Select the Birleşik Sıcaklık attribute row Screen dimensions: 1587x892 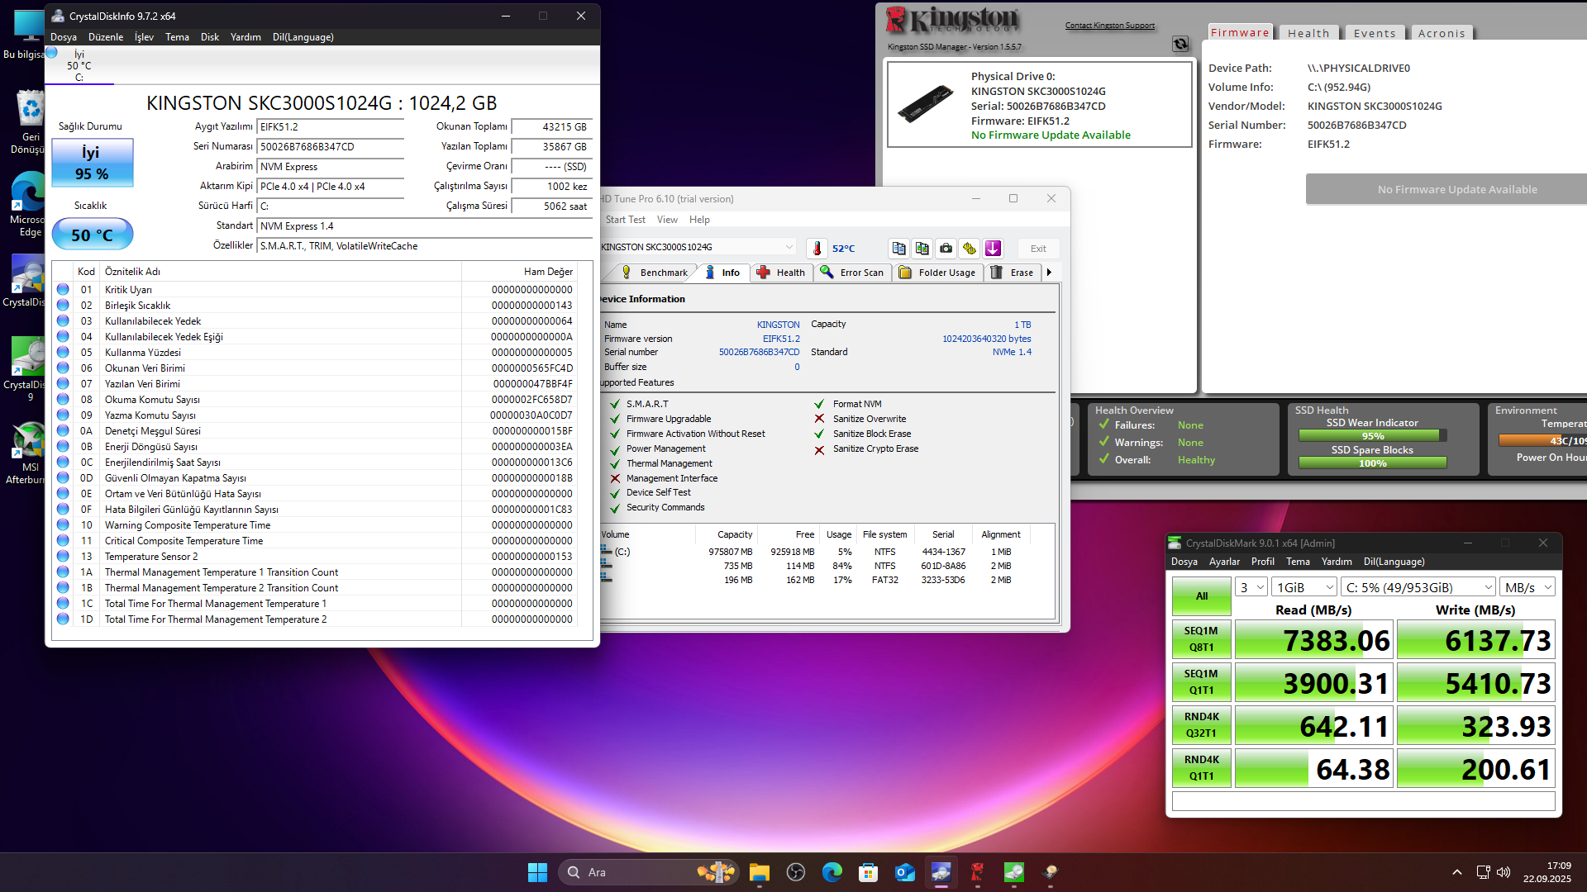tap(315, 306)
